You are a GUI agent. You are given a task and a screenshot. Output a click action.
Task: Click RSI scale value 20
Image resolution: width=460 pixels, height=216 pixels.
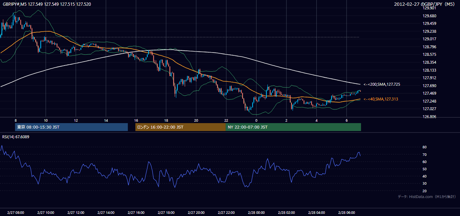pyautogui.click(x=425, y=191)
